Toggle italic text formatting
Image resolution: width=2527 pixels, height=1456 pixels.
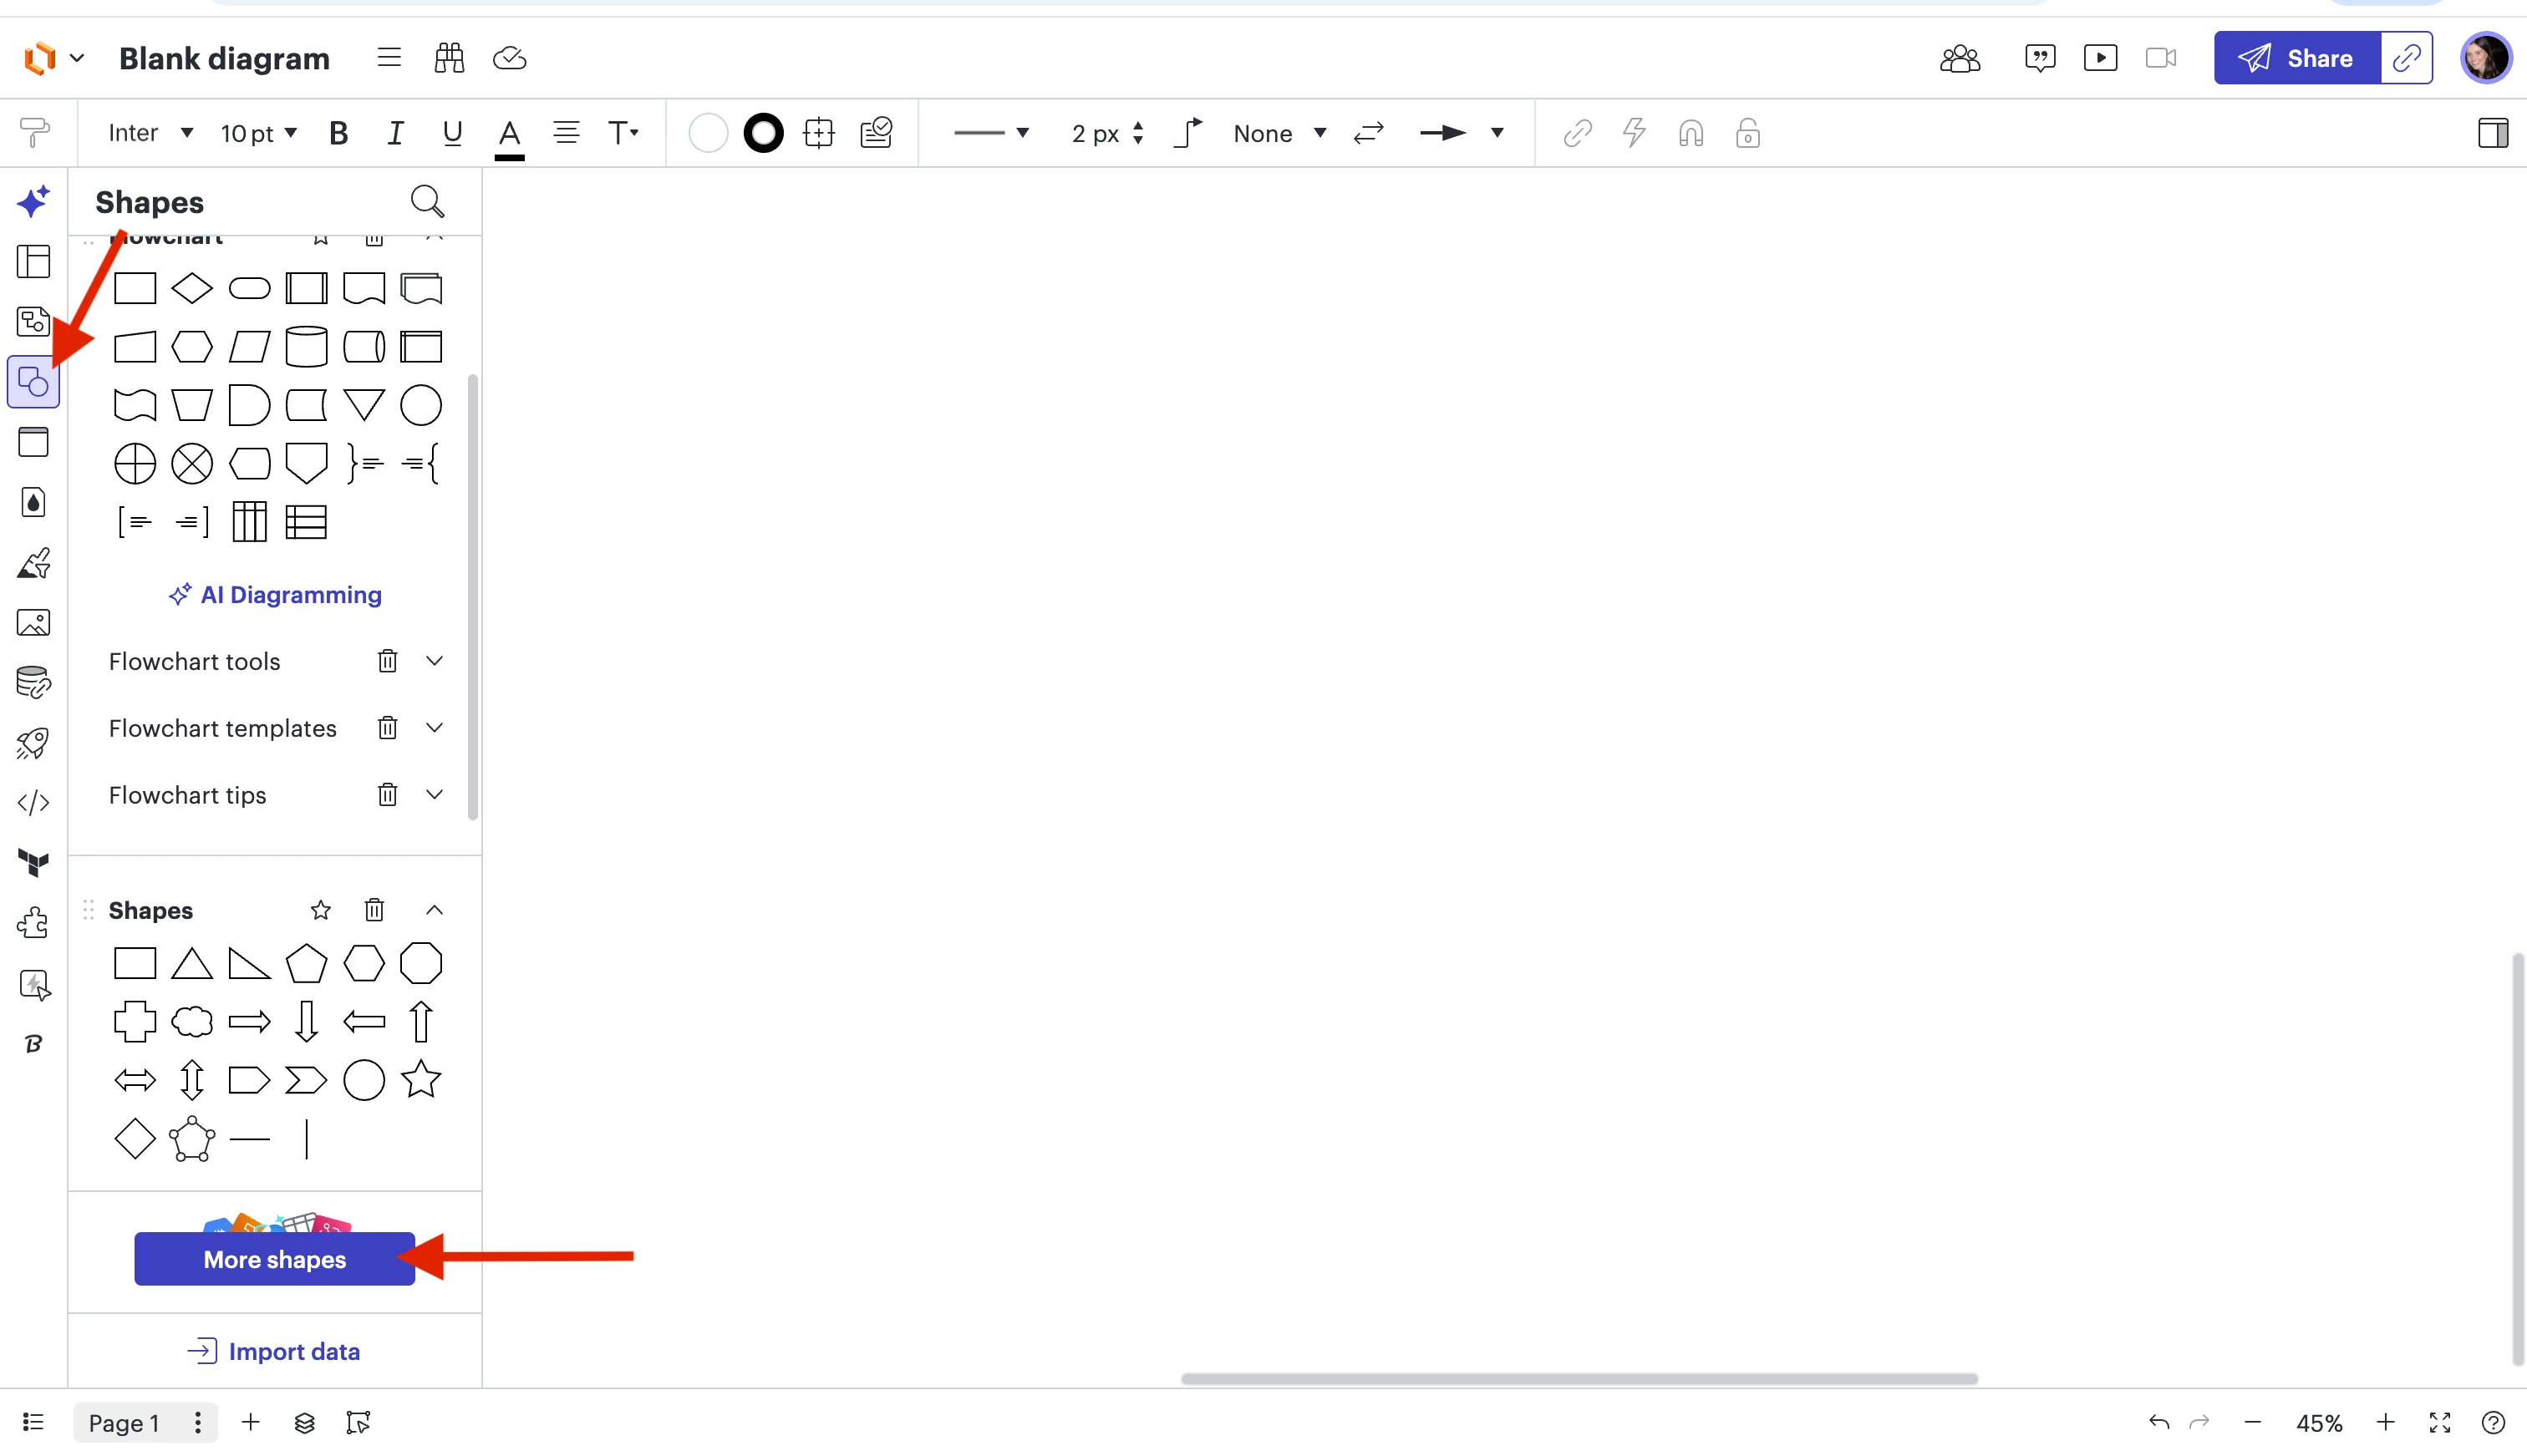(x=395, y=133)
